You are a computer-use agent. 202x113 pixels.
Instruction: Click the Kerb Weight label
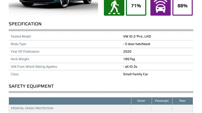pyautogui.click(x=20, y=59)
